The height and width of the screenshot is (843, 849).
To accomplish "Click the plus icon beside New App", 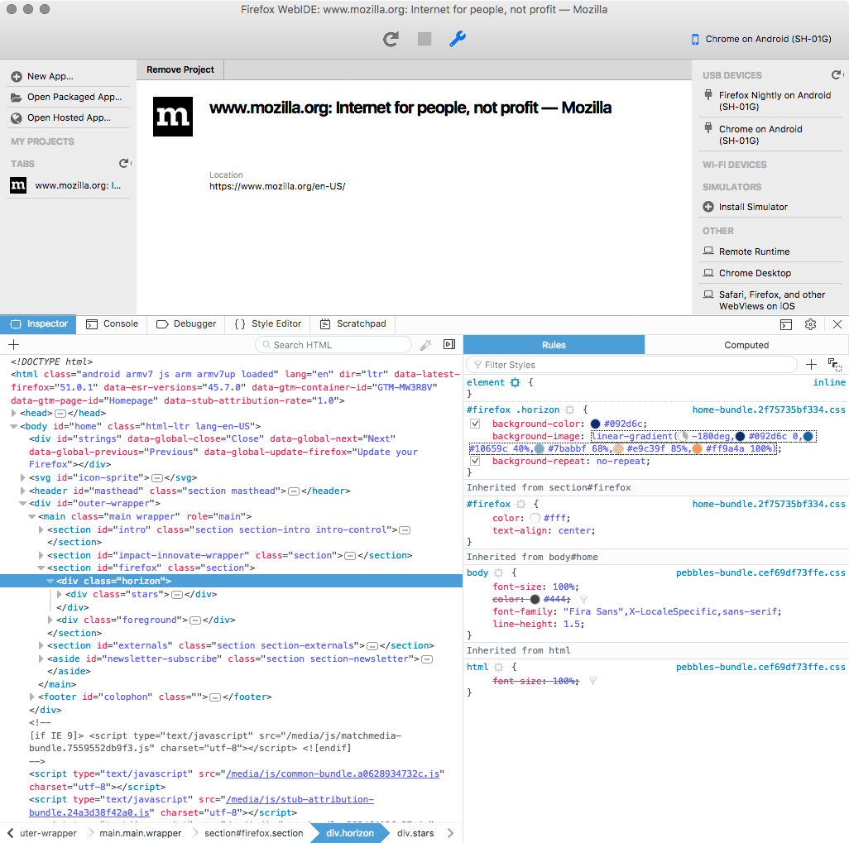I will tap(17, 76).
